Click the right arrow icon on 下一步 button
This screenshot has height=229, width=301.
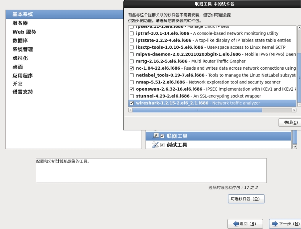tap(275, 224)
